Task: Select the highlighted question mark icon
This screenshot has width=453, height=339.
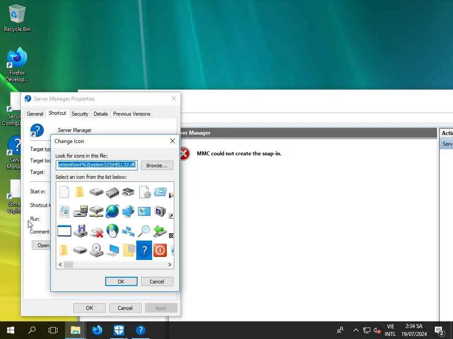Action: [144, 250]
